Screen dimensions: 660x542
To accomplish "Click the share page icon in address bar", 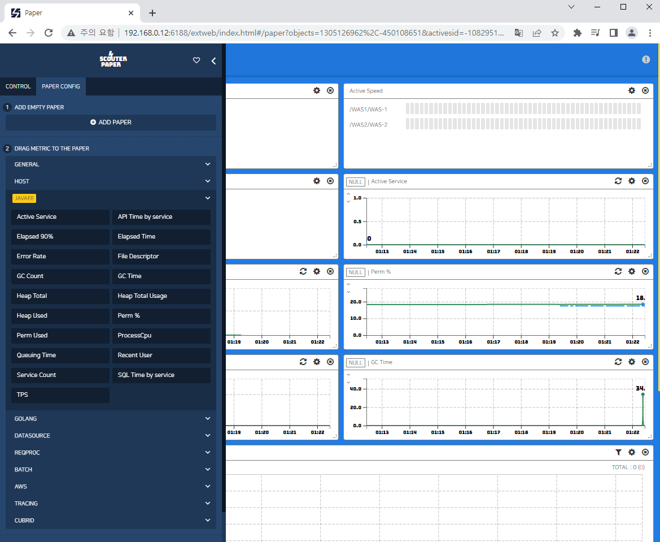I will pyautogui.click(x=537, y=33).
